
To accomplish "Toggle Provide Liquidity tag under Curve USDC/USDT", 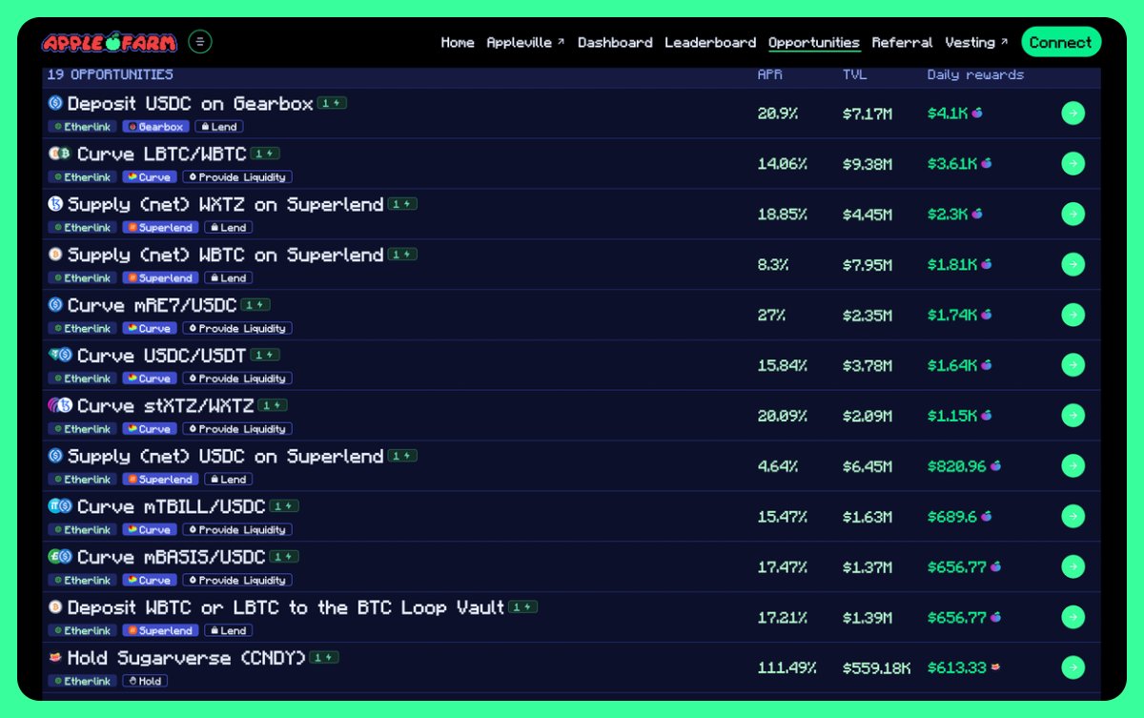I will (x=237, y=379).
